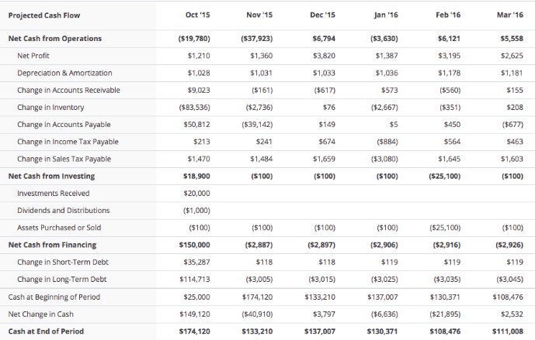Click the Net Cash from Investing row label
Viewport: 535px width, 340px height.
pyautogui.click(x=51, y=177)
